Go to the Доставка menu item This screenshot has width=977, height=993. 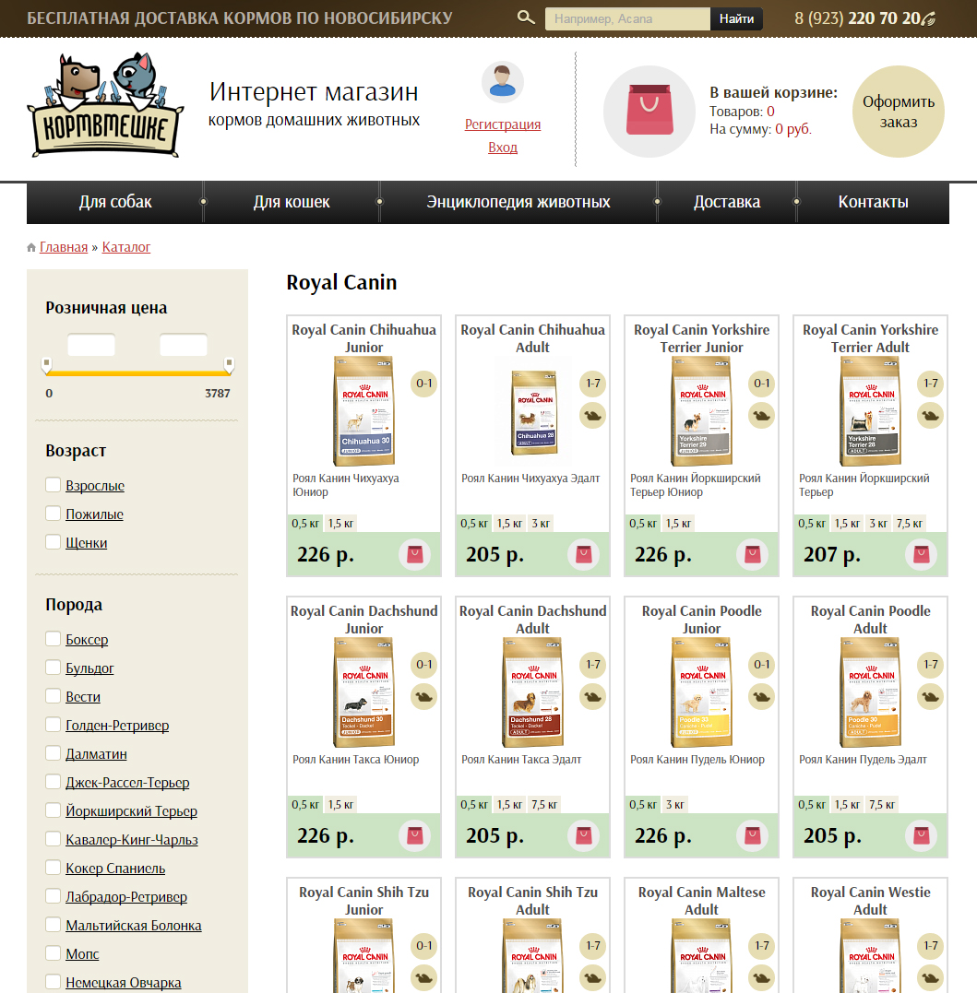click(727, 202)
